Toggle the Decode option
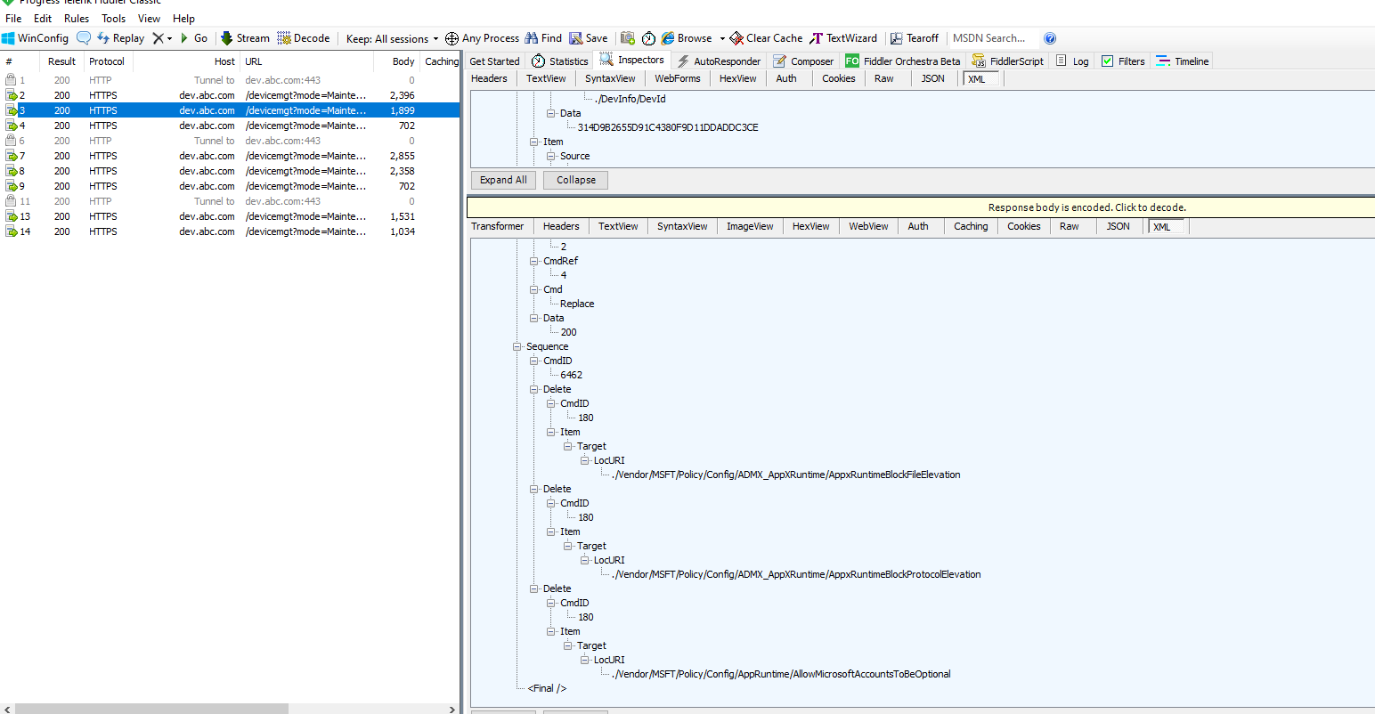Image resolution: width=1375 pixels, height=714 pixels. [x=304, y=37]
